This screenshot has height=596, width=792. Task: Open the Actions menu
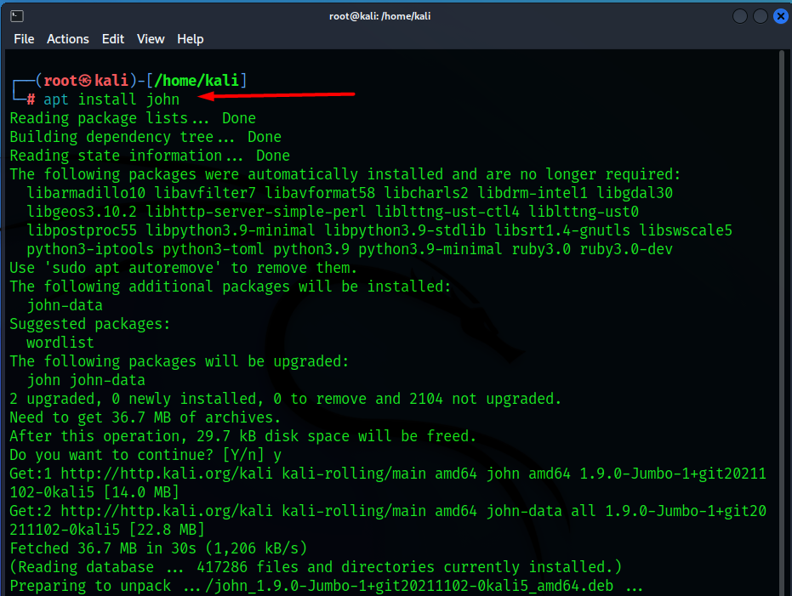click(x=68, y=39)
